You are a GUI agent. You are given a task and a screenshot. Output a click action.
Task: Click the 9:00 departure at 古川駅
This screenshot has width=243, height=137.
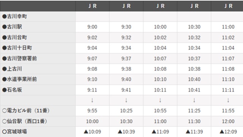[92, 27]
